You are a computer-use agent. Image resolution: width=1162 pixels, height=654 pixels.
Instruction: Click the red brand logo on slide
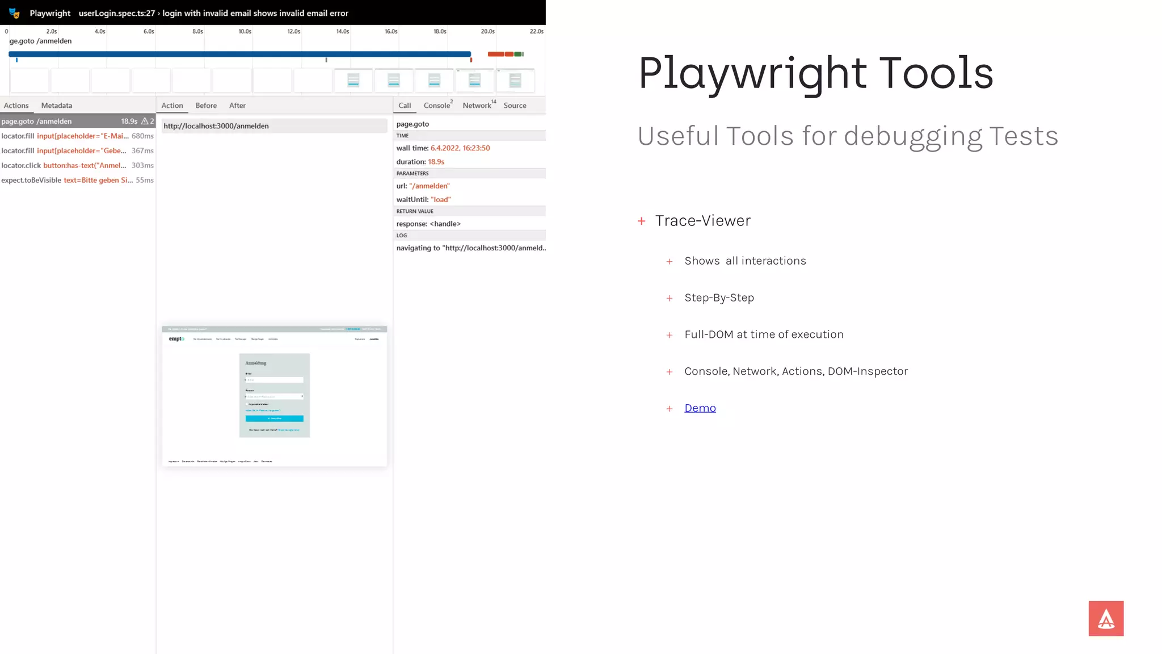click(1106, 618)
